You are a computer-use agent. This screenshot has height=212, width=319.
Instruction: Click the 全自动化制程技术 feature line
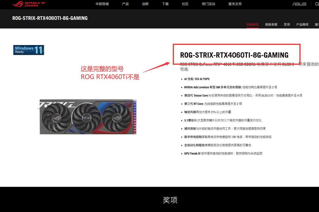[218, 145]
